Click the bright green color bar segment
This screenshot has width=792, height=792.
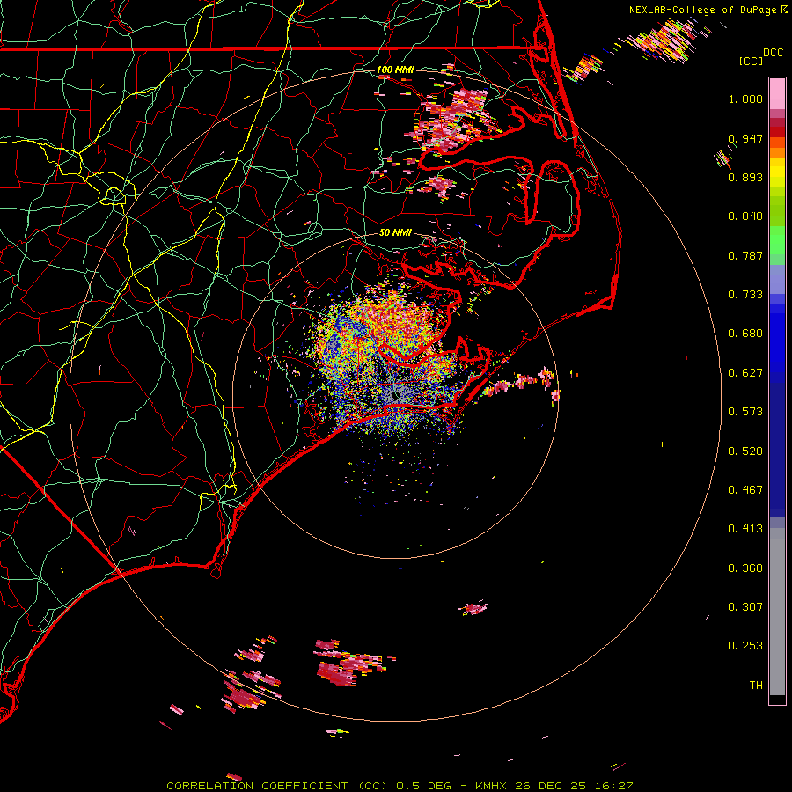point(777,240)
